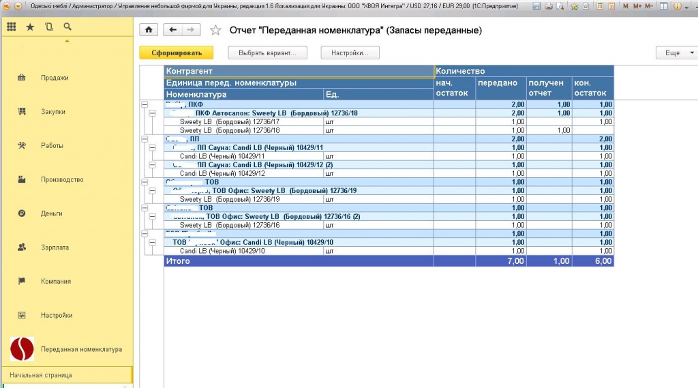Click the Выбрать вариант... button
The height and width of the screenshot is (388, 698).
click(267, 53)
